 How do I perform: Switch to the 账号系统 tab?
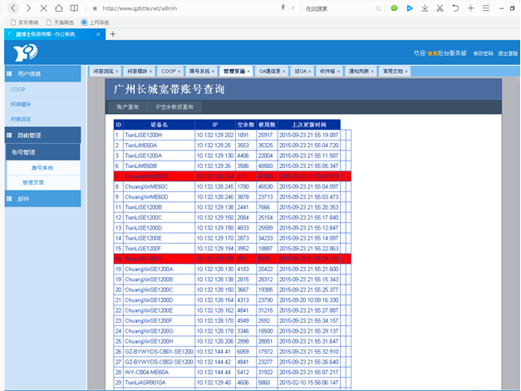click(200, 72)
